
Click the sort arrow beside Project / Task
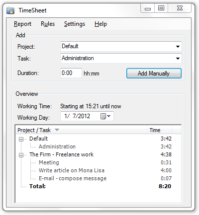coord(57,130)
